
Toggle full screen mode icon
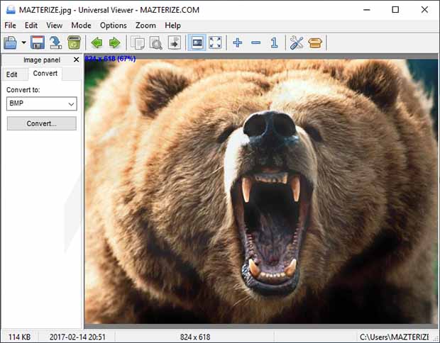215,43
